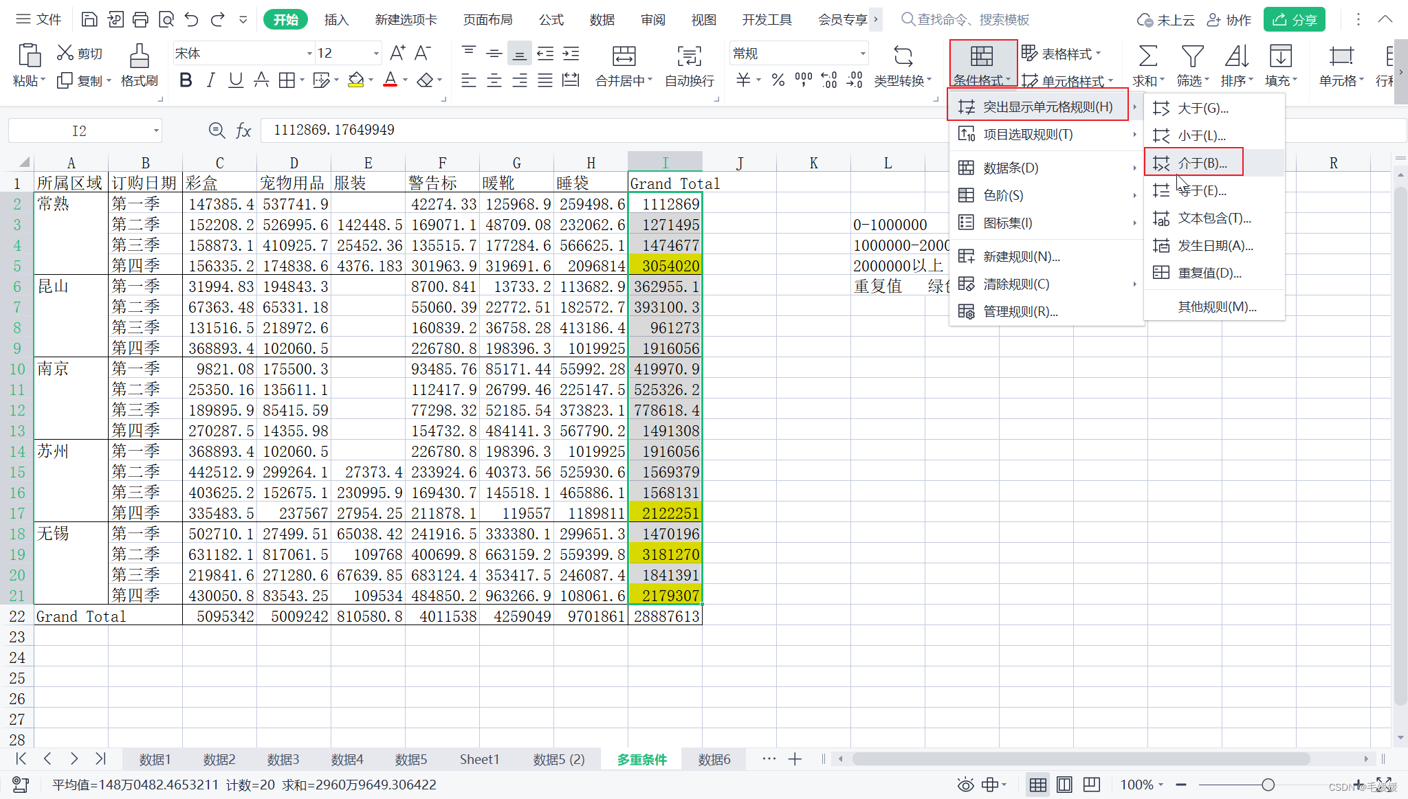Image resolution: width=1408 pixels, height=799 pixels.
Task: Switch to page layout view in status bar
Action: click(x=1064, y=785)
